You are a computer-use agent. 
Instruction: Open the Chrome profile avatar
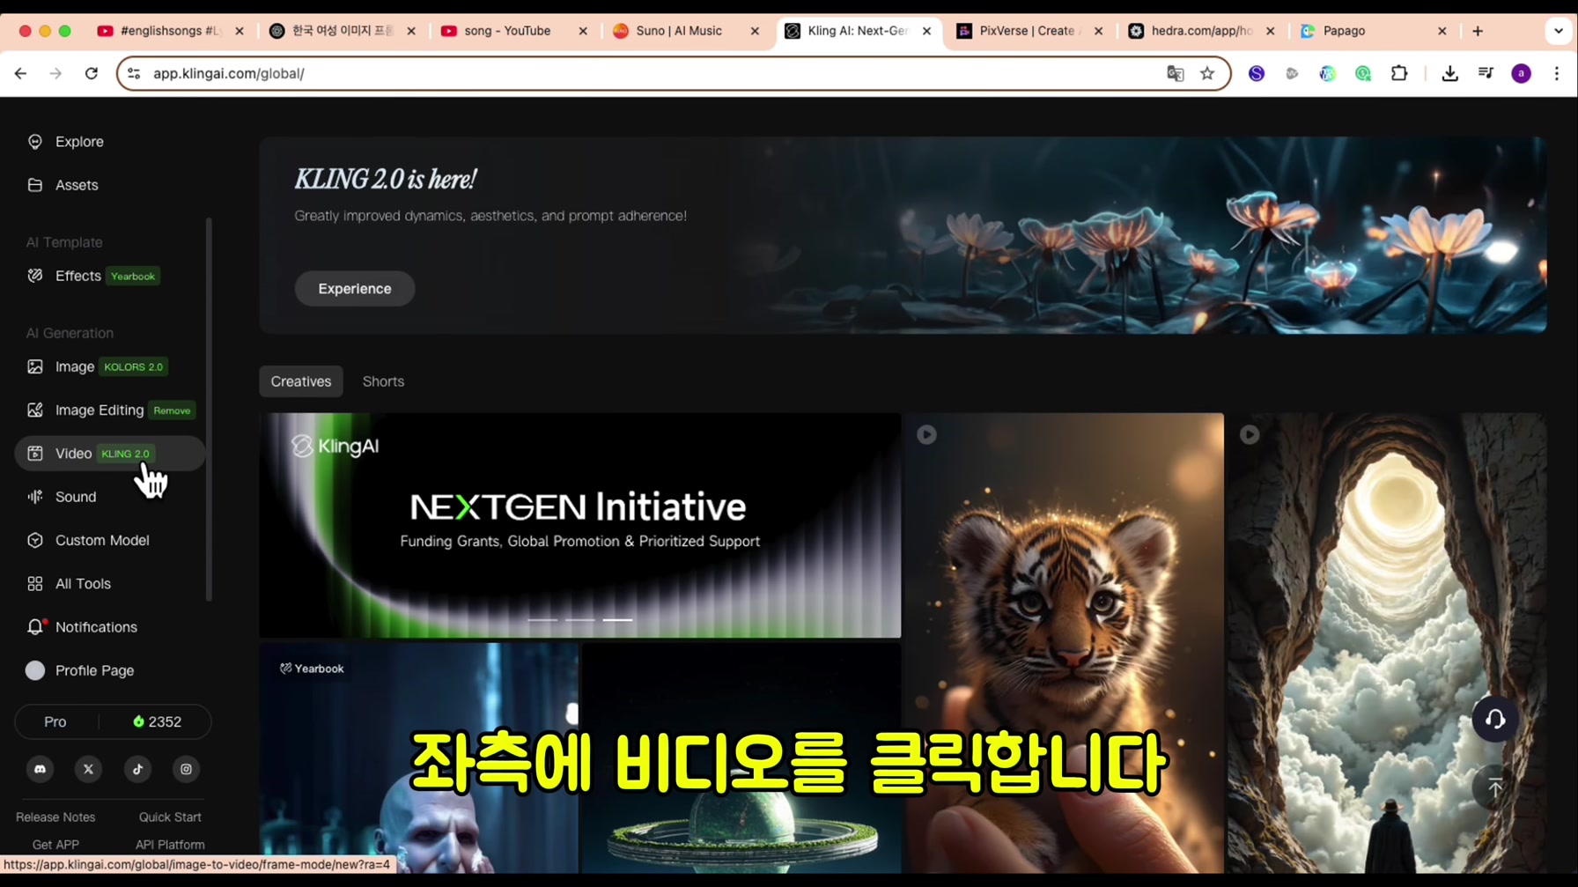click(1522, 74)
